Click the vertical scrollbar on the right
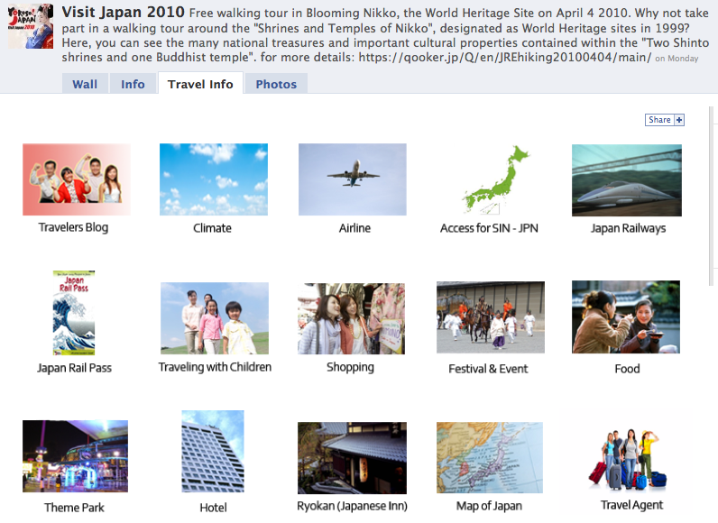This screenshot has width=718, height=523. [x=711, y=196]
